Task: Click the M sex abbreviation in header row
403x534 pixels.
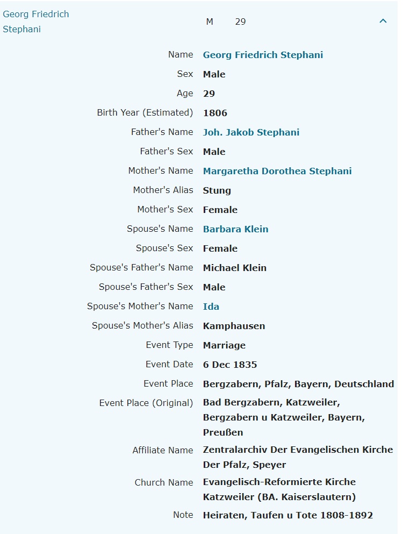Action: pyautogui.click(x=210, y=22)
